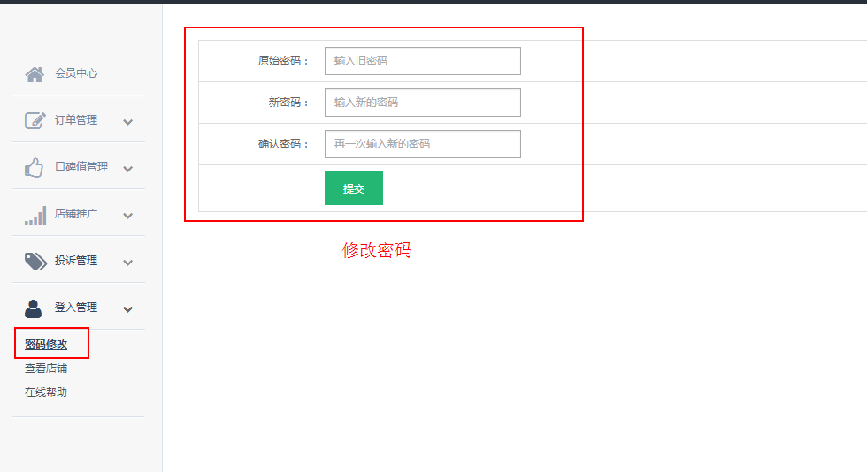
Task: Select the 密码修改 submenu link
Action: (46, 345)
